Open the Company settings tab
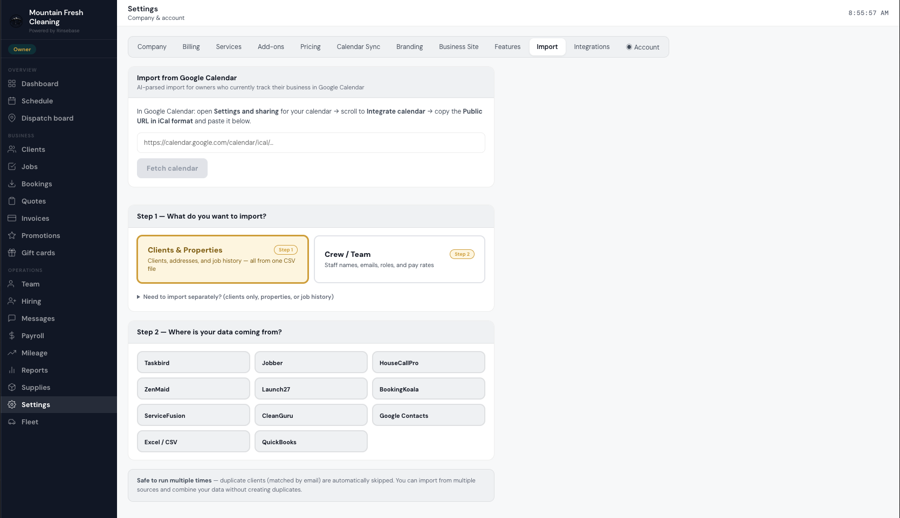Screen dimensions: 900x518 click(x=152, y=47)
